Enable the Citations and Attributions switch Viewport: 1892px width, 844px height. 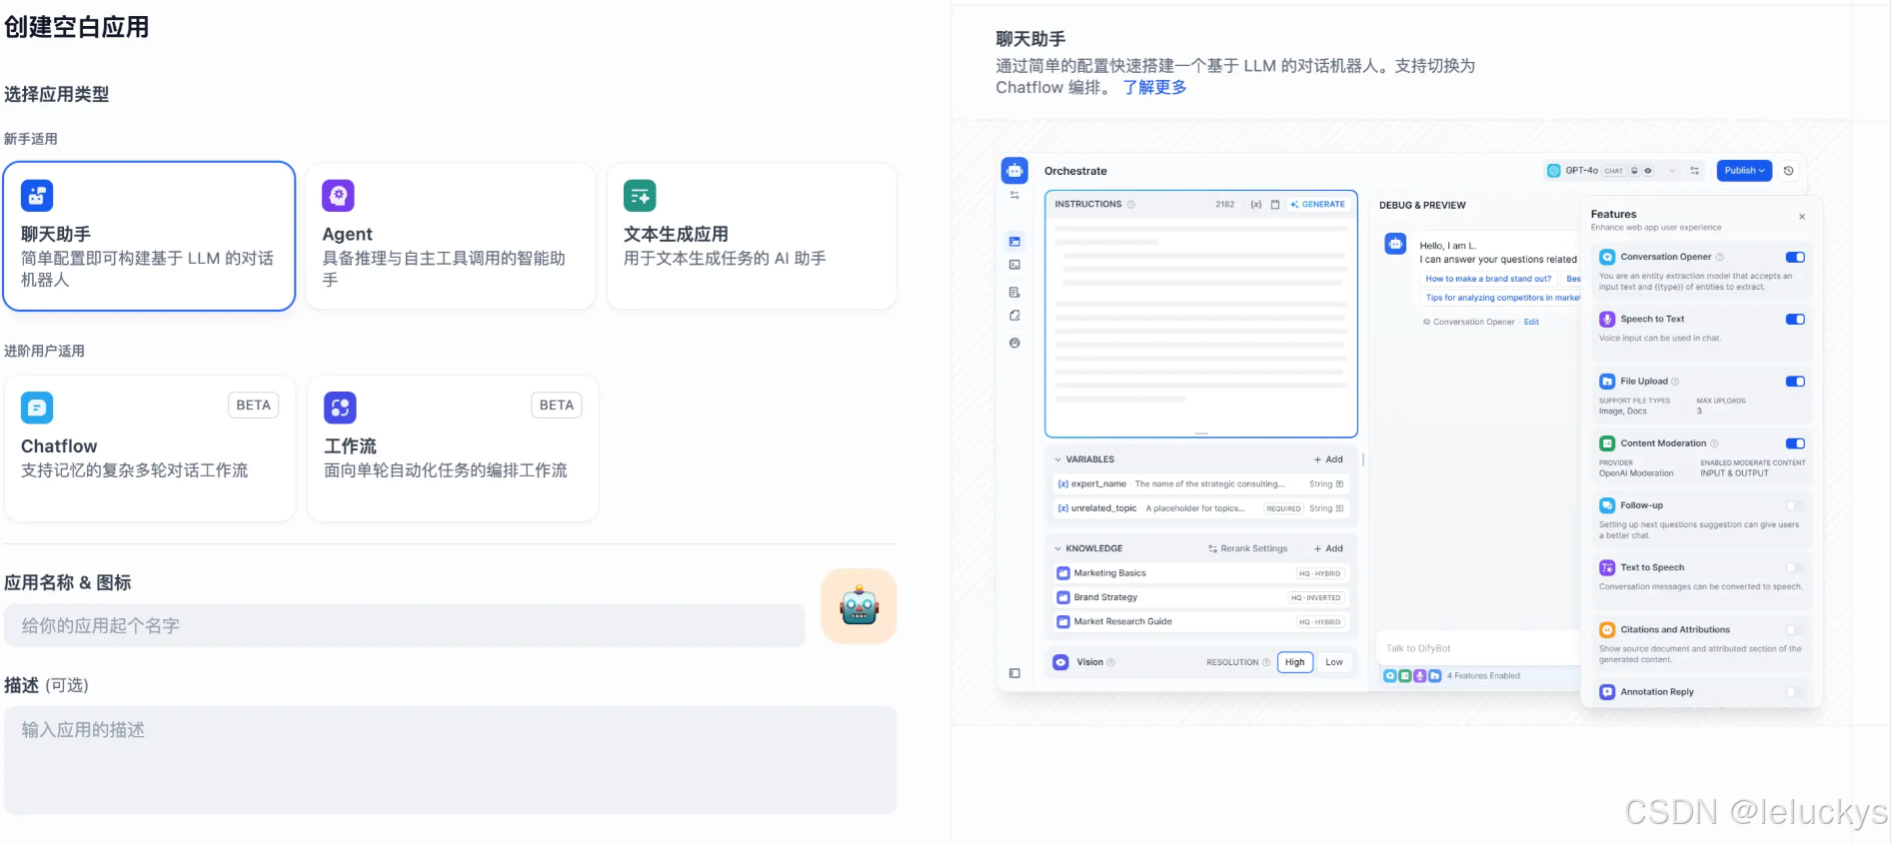pyautogui.click(x=1795, y=629)
